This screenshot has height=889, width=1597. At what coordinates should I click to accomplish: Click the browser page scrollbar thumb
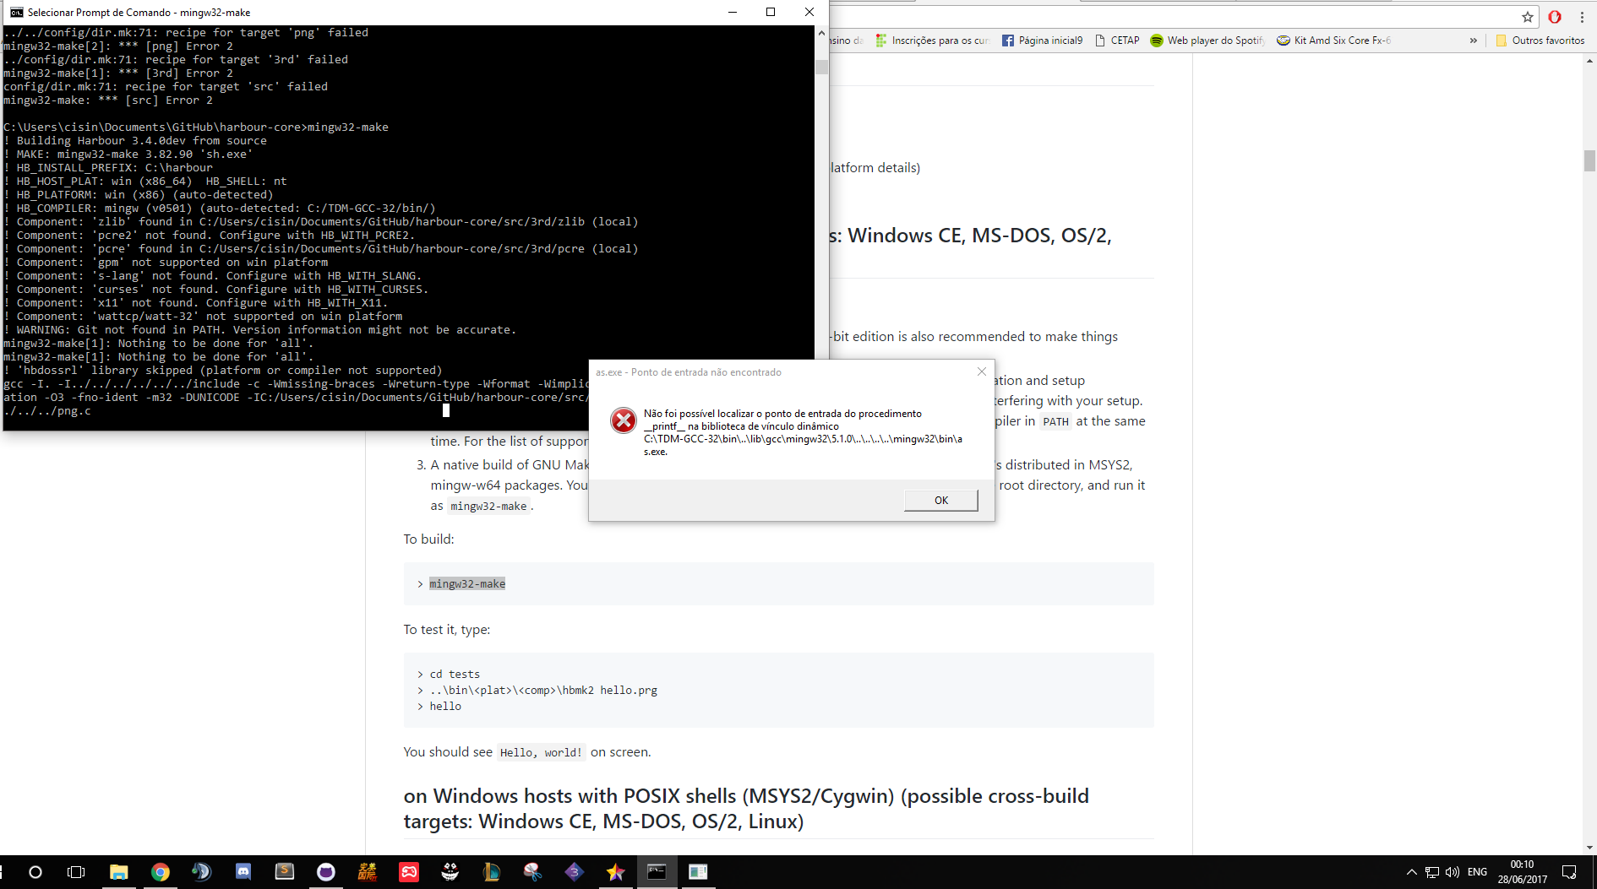(1589, 160)
